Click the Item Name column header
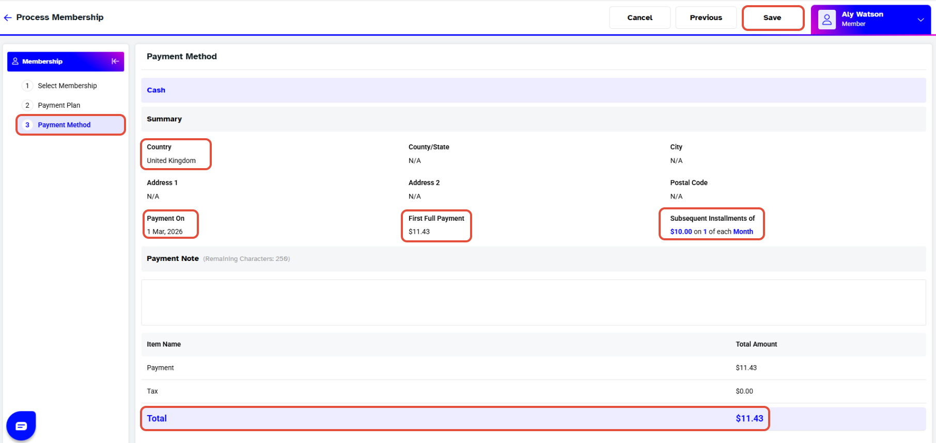The image size is (936, 443). [x=164, y=344]
